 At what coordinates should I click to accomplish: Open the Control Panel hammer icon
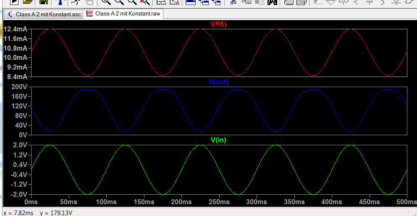[60, 2]
